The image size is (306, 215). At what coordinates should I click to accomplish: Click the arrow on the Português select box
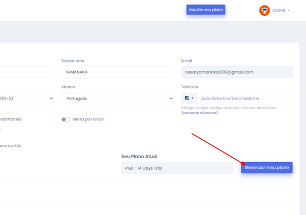tap(170, 99)
